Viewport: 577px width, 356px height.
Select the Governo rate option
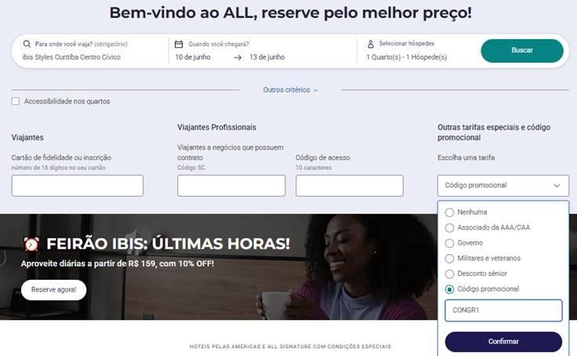click(x=449, y=243)
